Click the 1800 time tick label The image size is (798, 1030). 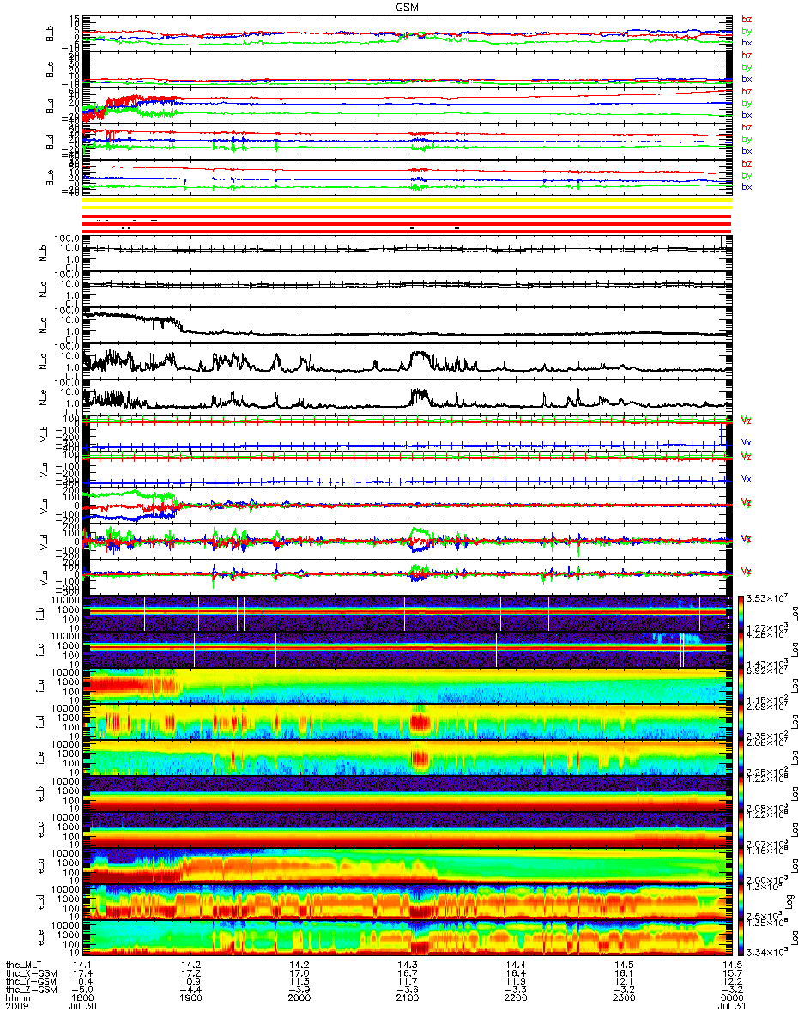pos(82,997)
